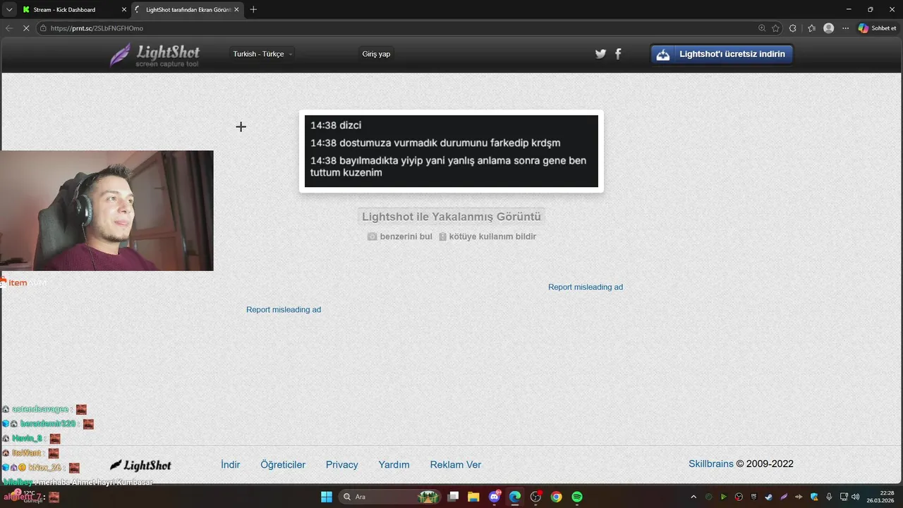This screenshot has width=903, height=508.
Task: Open the Skillbrains link in footer
Action: [x=711, y=464]
